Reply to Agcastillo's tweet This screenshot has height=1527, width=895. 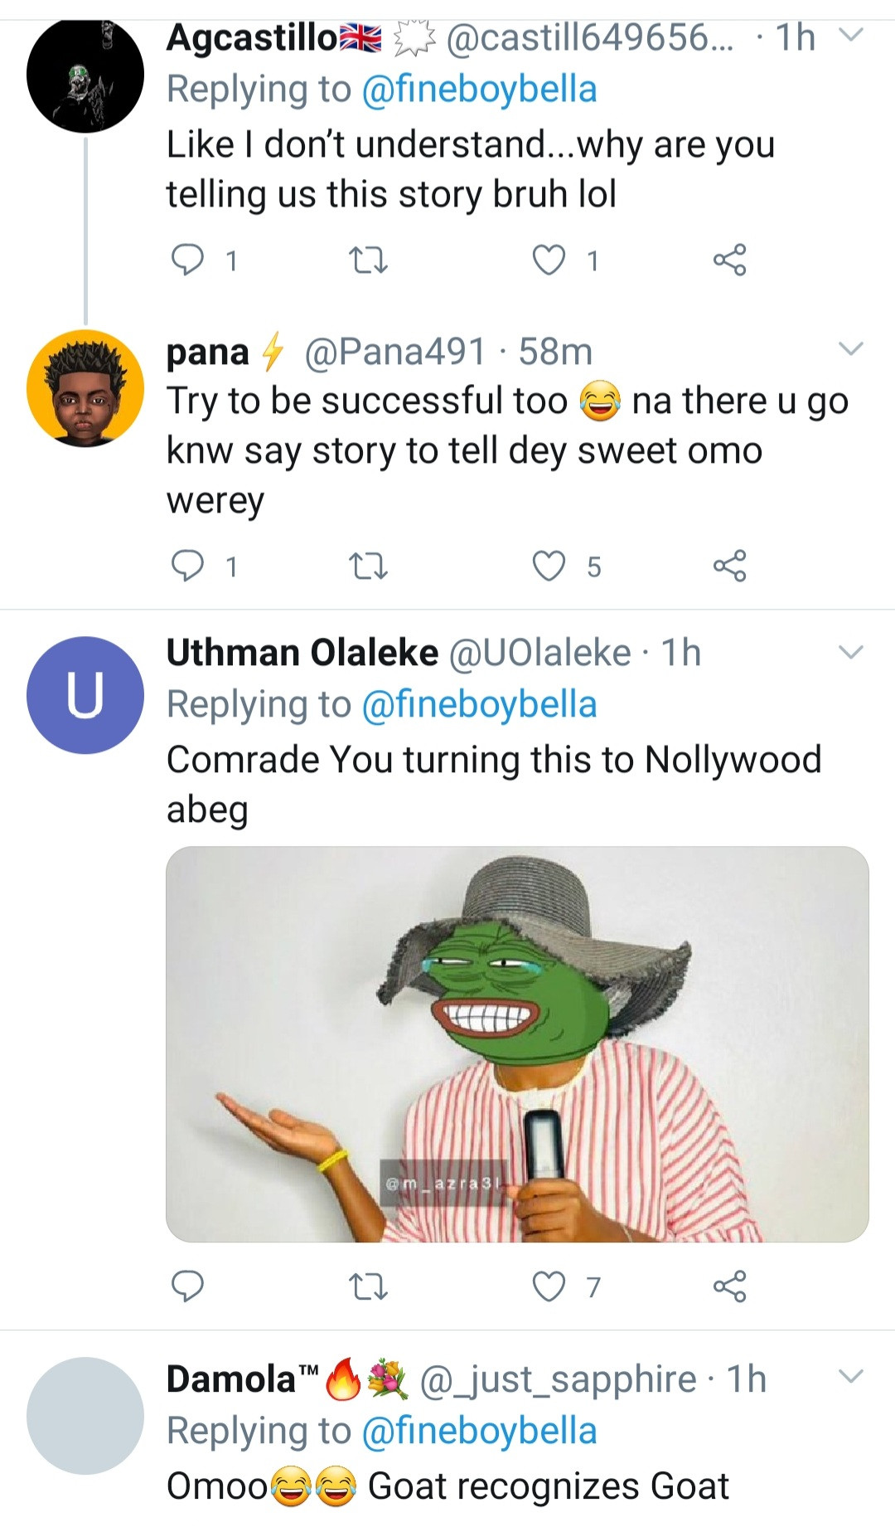point(187,260)
